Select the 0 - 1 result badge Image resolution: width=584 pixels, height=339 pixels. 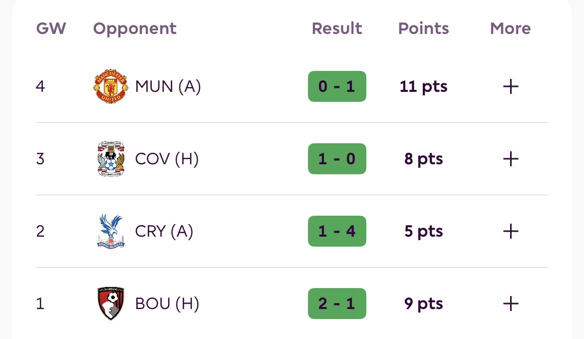[337, 86]
